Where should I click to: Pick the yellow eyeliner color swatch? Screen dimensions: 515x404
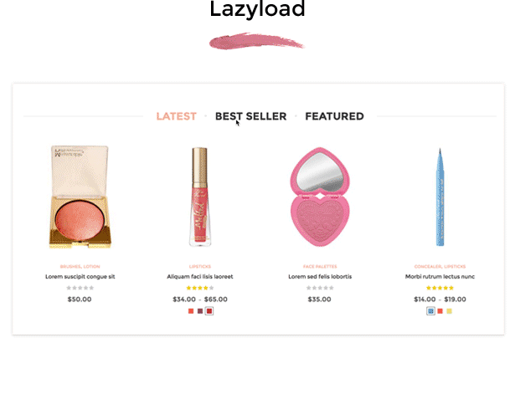coord(450,311)
